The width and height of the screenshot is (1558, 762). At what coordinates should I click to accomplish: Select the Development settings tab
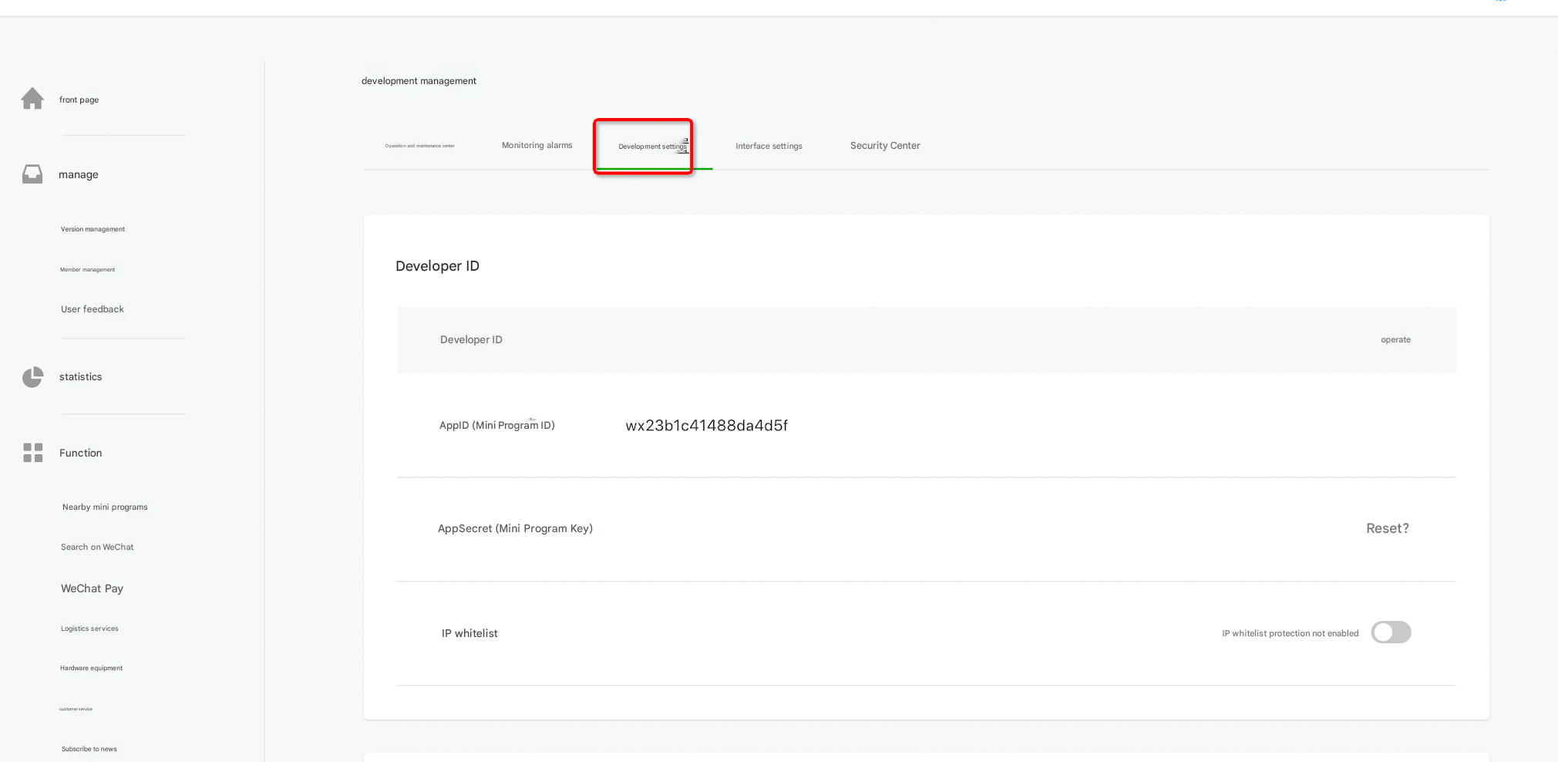[x=652, y=147]
